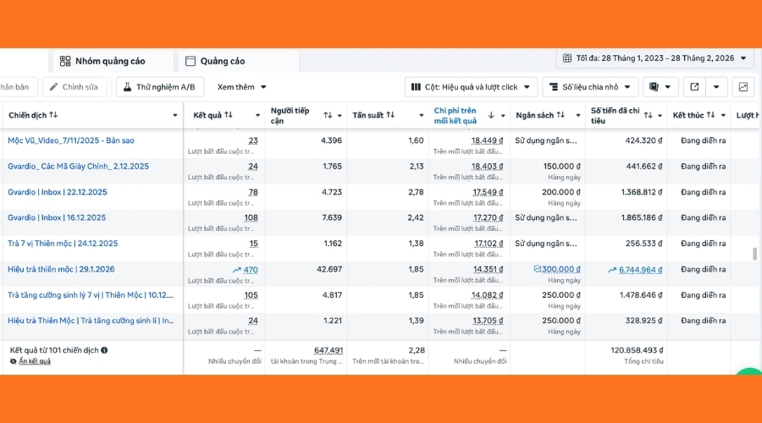Click sort arrows on Số tiền đã chi tiêu
The width and height of the screenshot is (762, 423).
[x=648, y=115]
